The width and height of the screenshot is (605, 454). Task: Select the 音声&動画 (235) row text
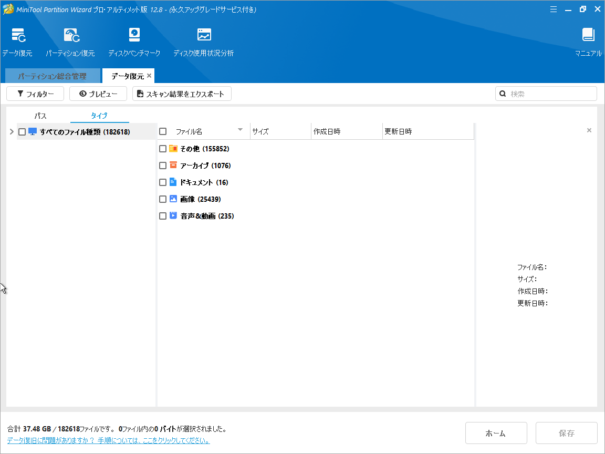point(207,216)
